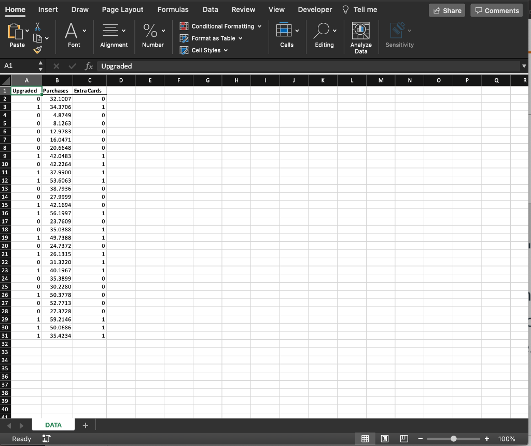Open the Developer menu tab
The width and height of the screenshot is (531, 446).
tap(315, 9)
